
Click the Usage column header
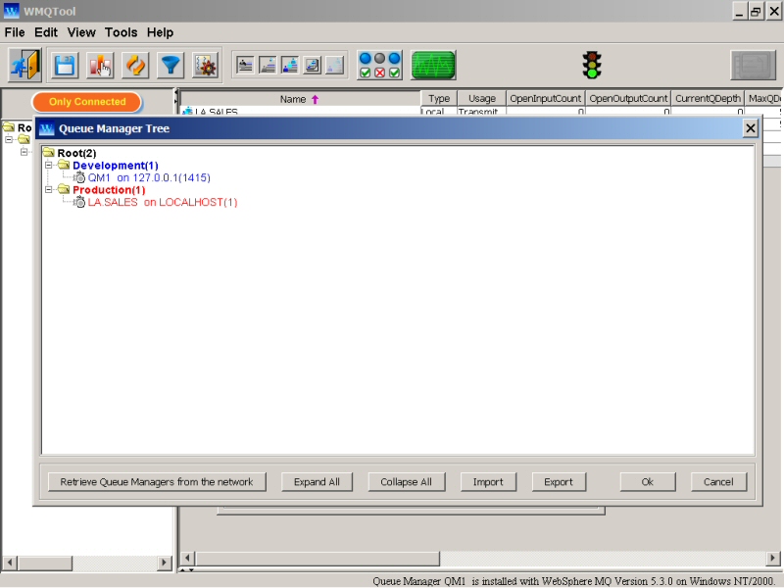coord(482,99)
